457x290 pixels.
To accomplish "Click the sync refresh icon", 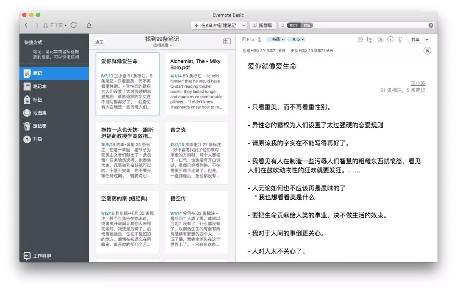I will point(74,25).
